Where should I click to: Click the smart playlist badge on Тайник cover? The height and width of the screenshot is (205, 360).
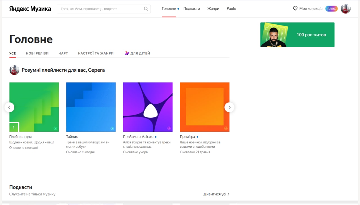[x=112, y=128]
